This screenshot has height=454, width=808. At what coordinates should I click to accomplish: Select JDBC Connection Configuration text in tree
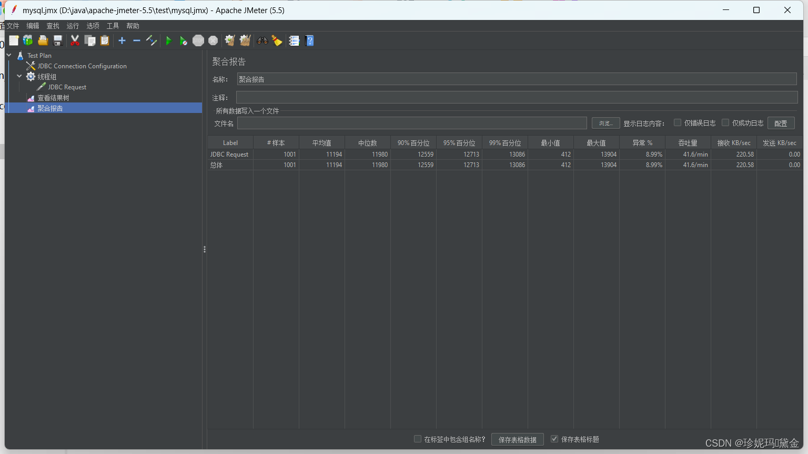(82, 66)
